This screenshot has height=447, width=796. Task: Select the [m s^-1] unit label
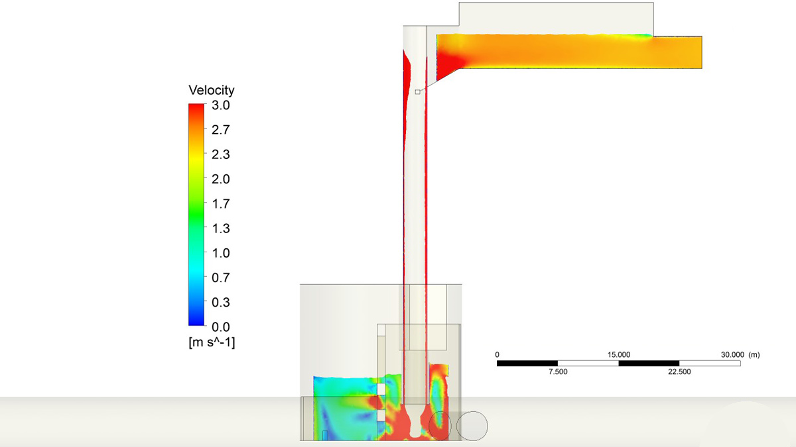(212, 343)
